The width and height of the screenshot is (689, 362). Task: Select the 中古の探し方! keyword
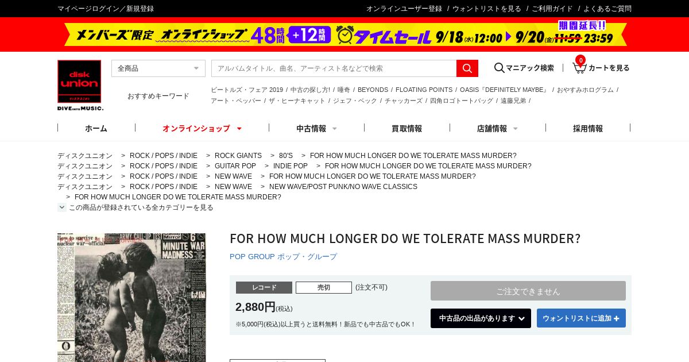pos(310,90)
